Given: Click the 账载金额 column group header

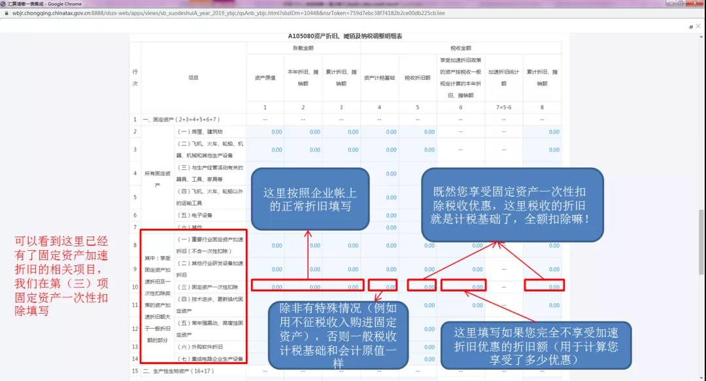Looking at the screenshot, I should click(x=303, y=48).
